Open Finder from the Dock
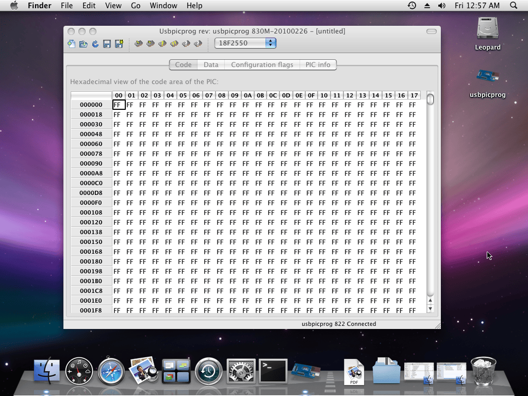Image resolution: width=528 pixels, height=396 pixels. [47, 371]
